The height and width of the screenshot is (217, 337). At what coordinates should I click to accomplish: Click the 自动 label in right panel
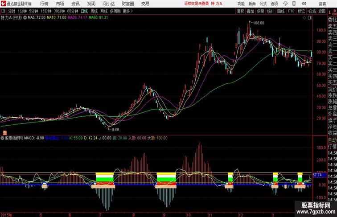[x=332, y=140]
